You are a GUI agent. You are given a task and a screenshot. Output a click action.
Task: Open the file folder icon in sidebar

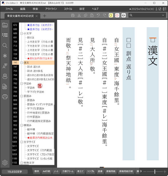tap(5, 25)
